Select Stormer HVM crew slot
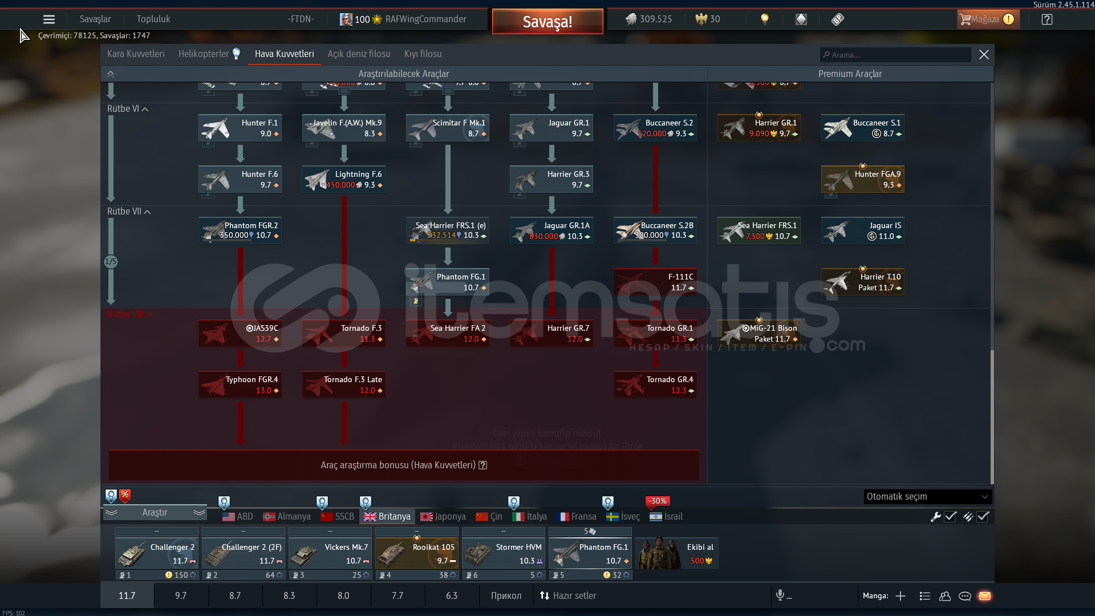The width and height of the screenshot is (1095, 616). (x=504, y=554)
